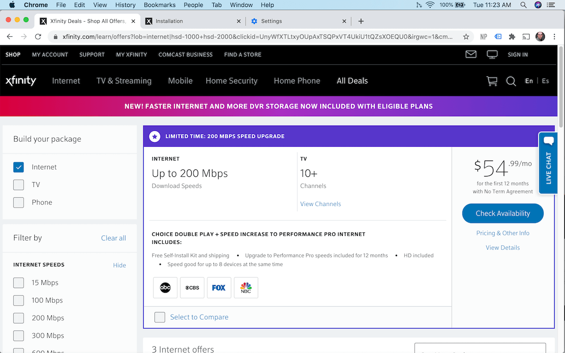Click FIND A STORE link
Viewport: 565px width, 353px height.
(242, 55)
